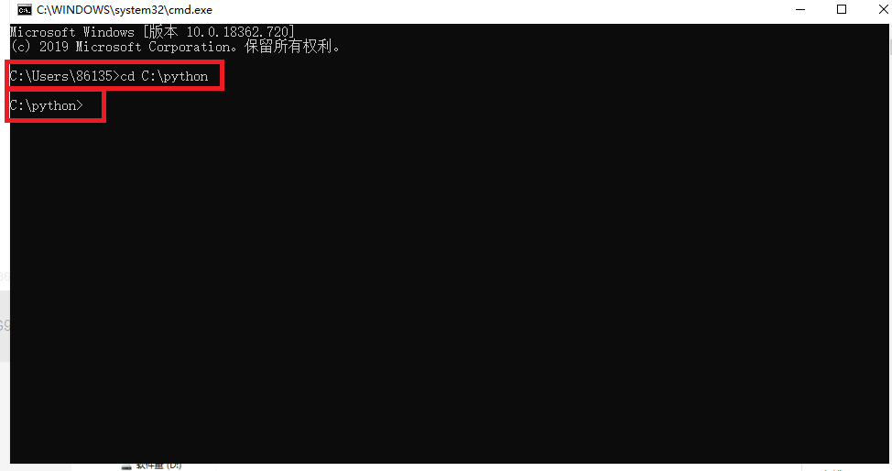Close the command prompt window
The image size is (892, 471).
tap(883, 10)
